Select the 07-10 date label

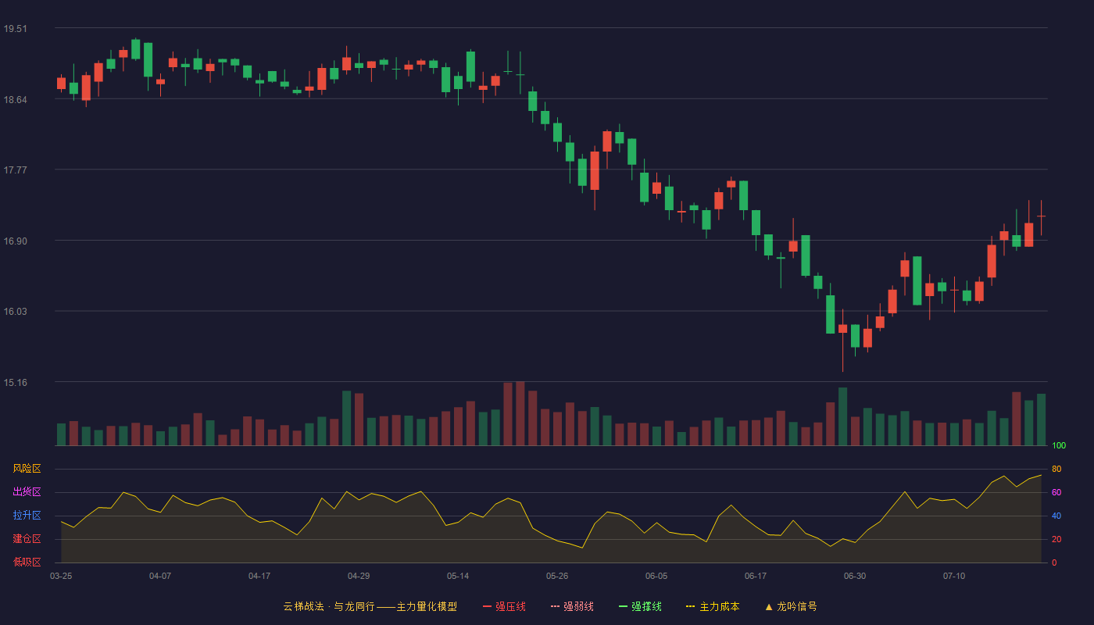coord(954,576)
